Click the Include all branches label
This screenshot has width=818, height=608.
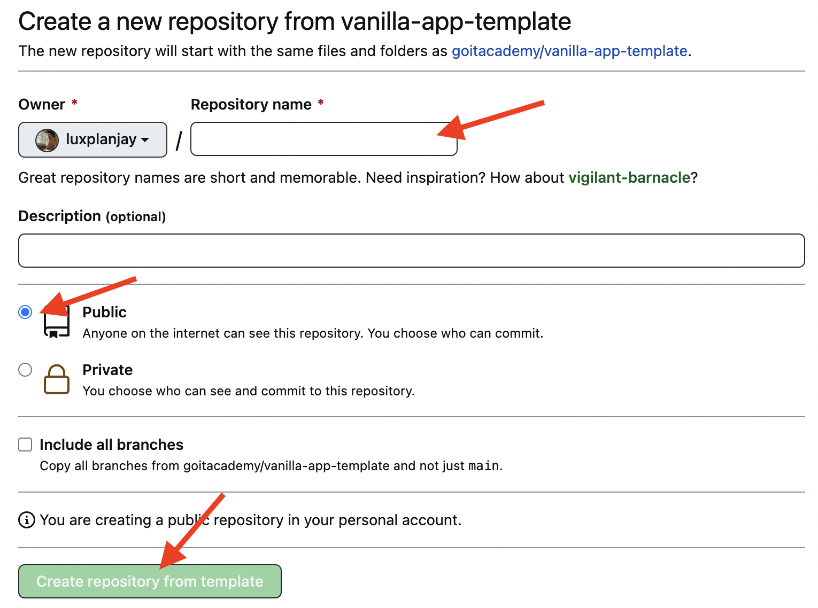coord(111,444)
